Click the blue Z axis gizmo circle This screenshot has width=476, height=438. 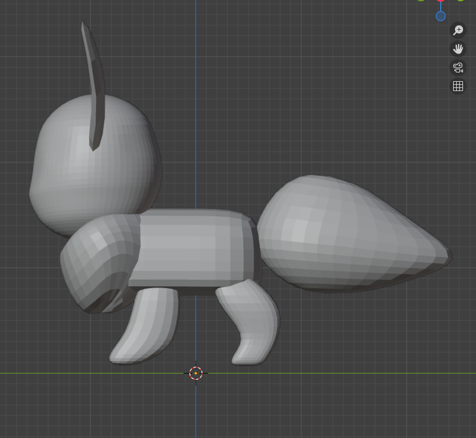tap(441, 16)
